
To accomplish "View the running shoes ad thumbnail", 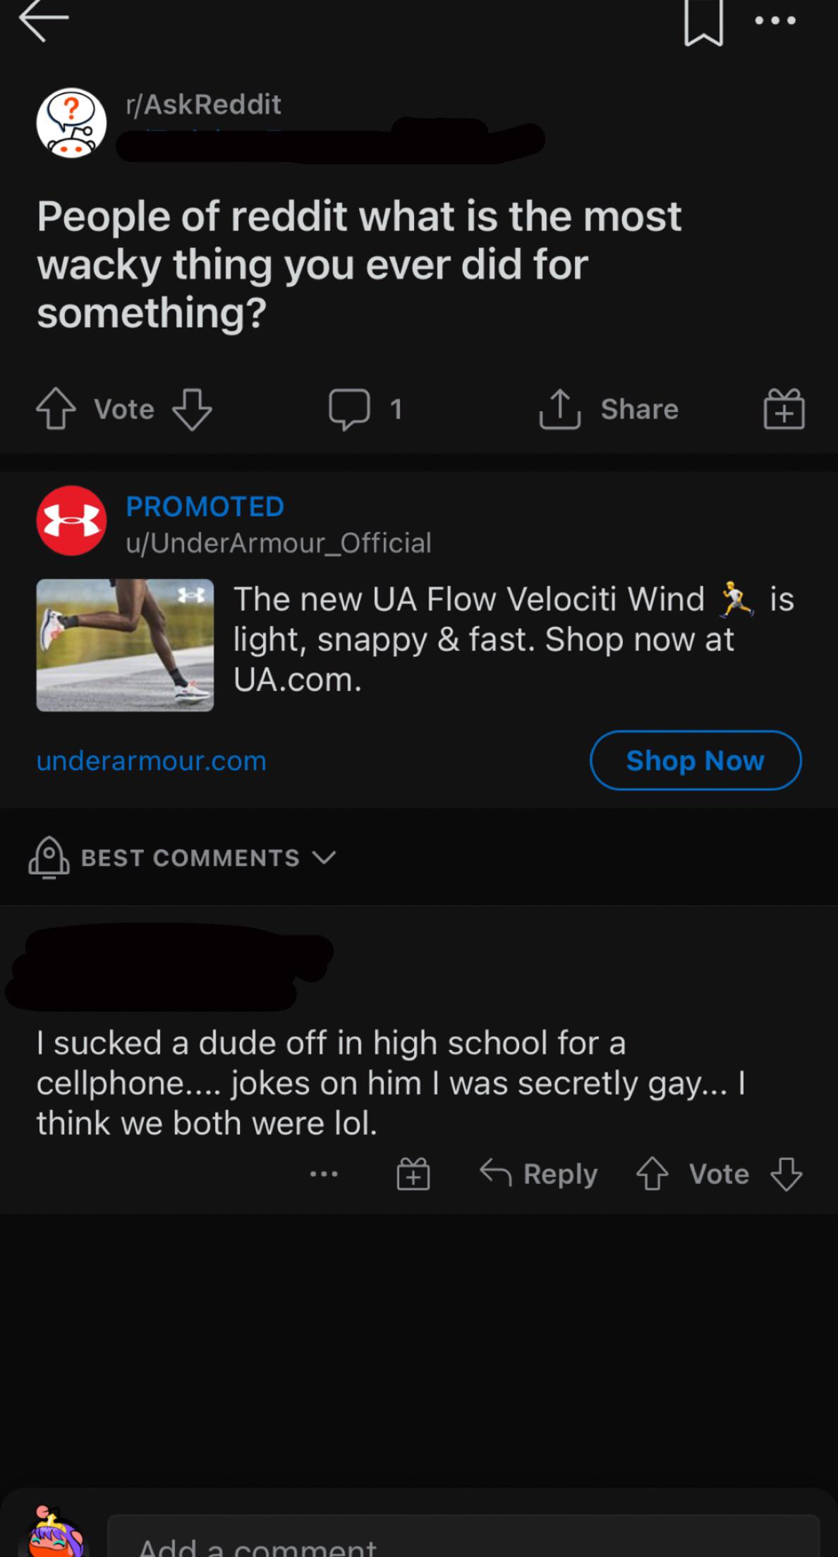I will 125,645.
